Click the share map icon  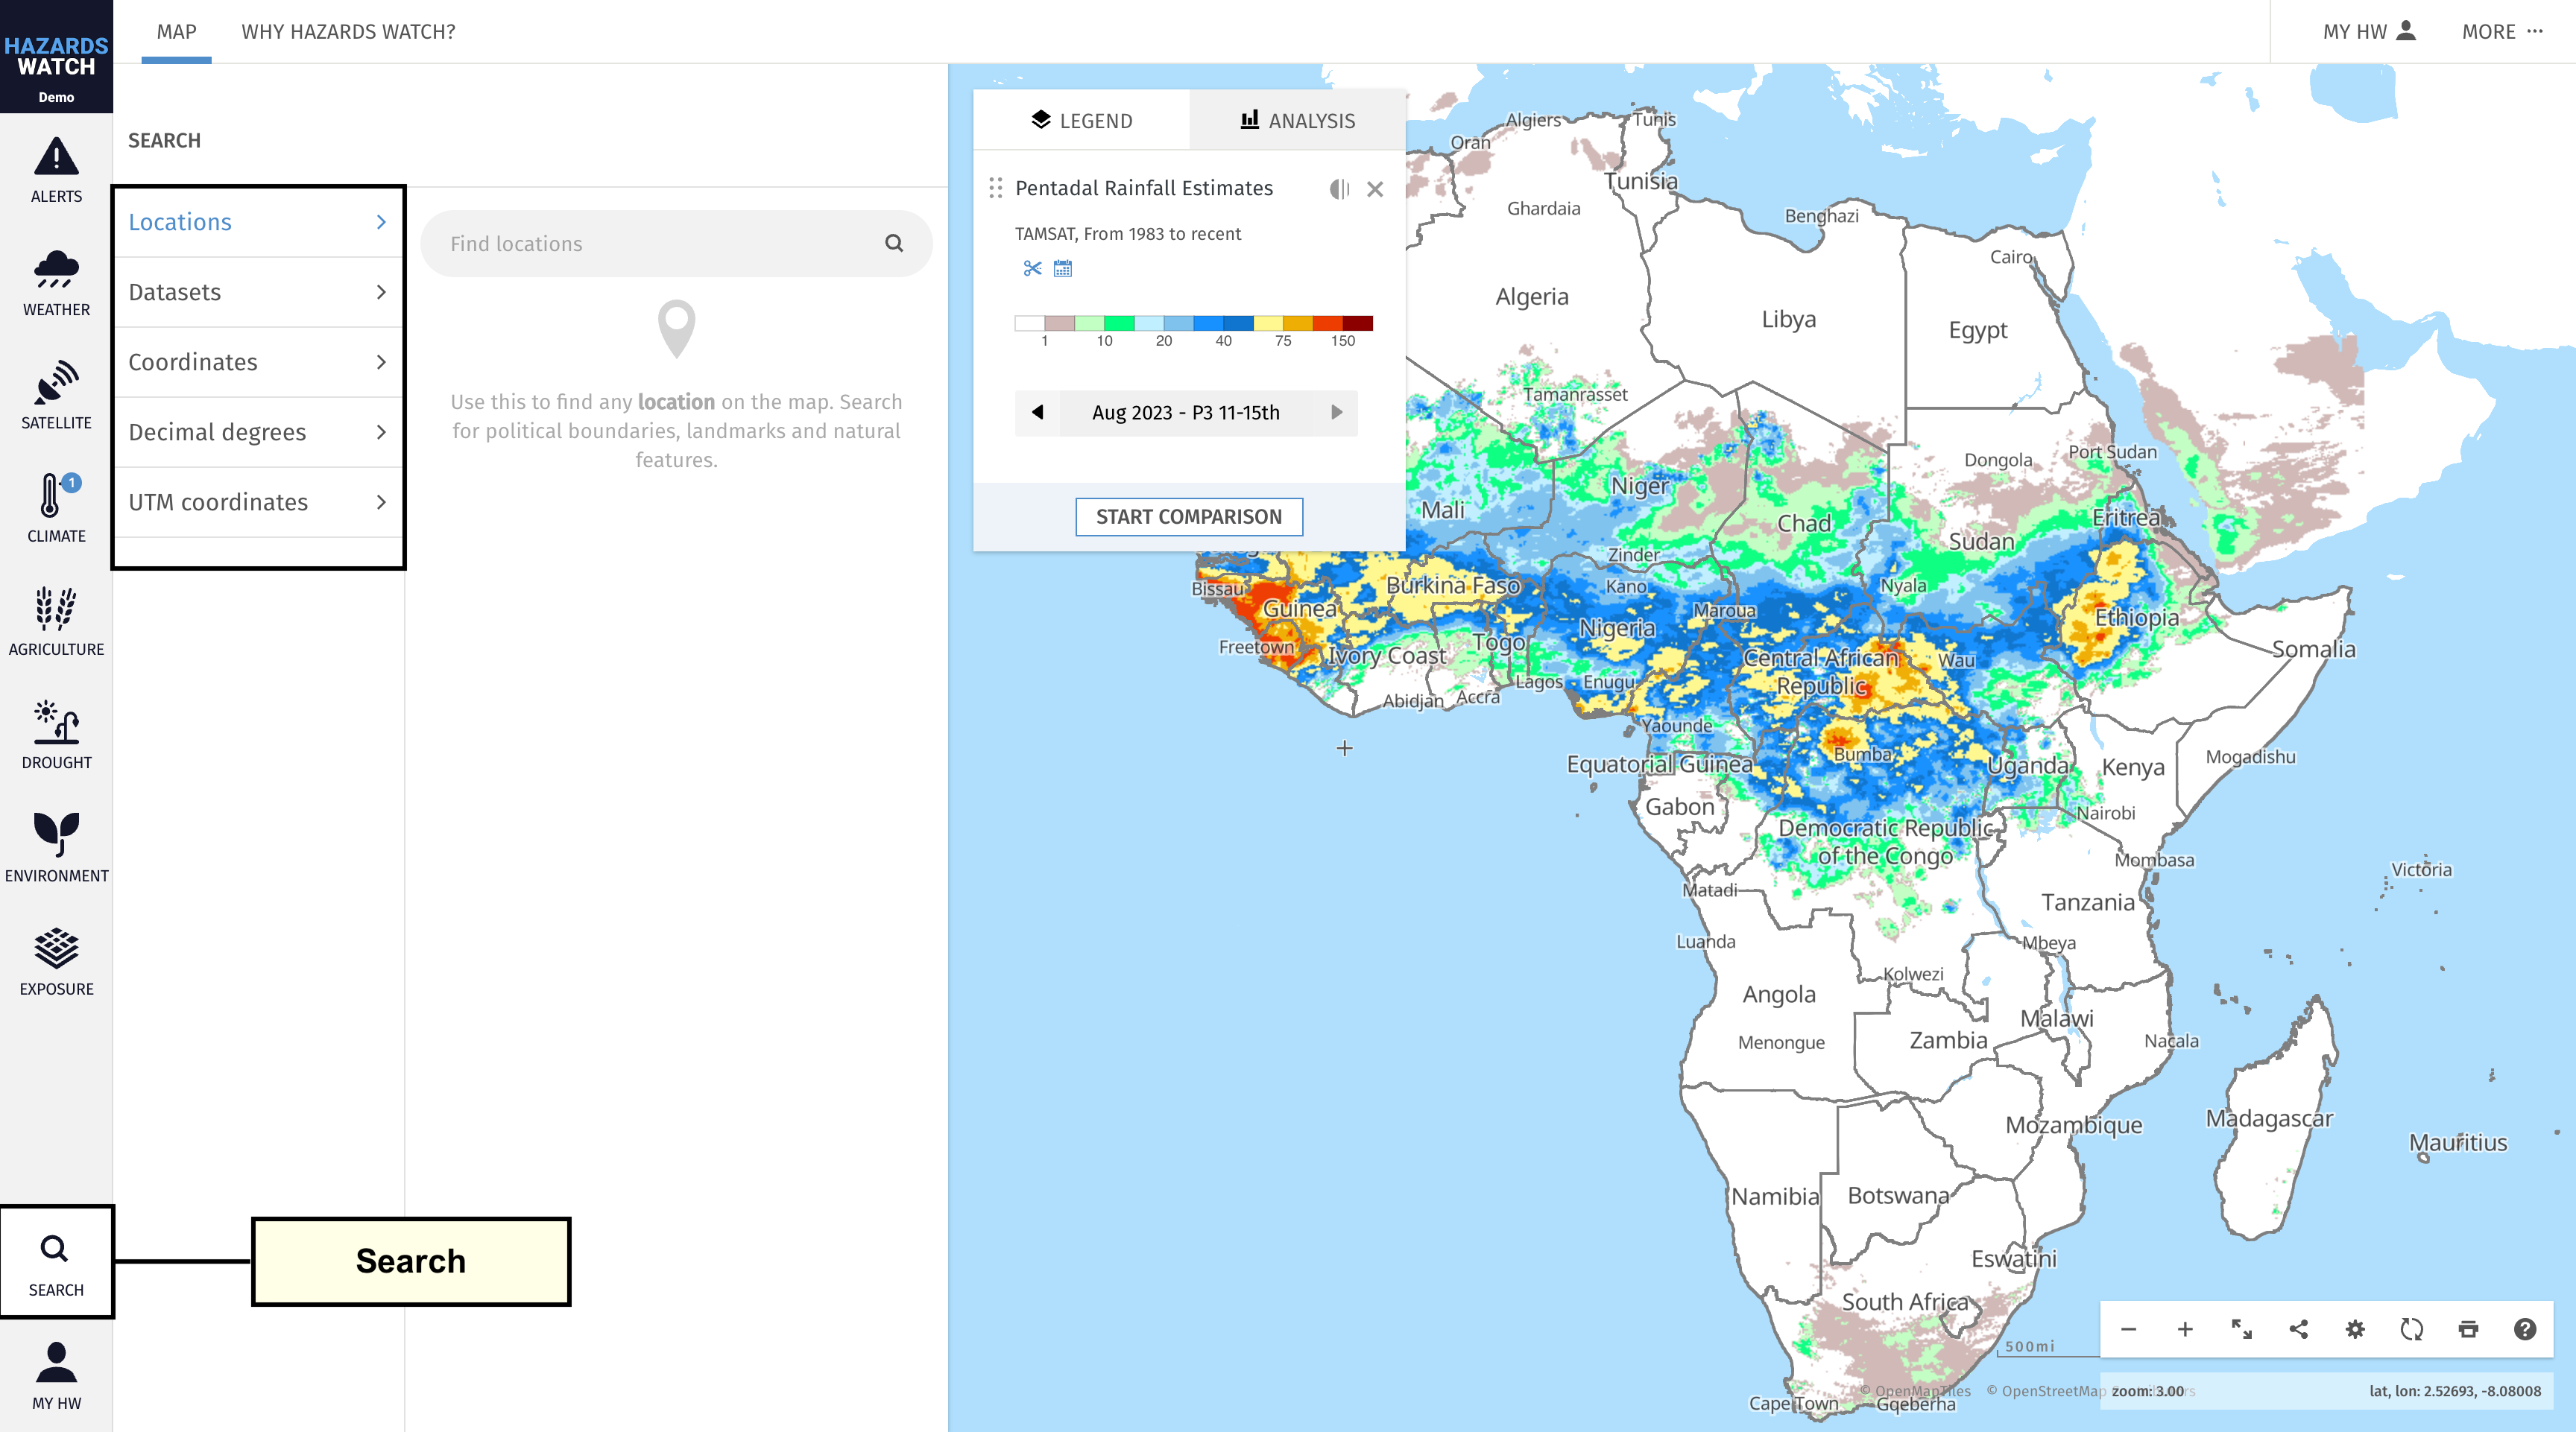point(2298,1329)
